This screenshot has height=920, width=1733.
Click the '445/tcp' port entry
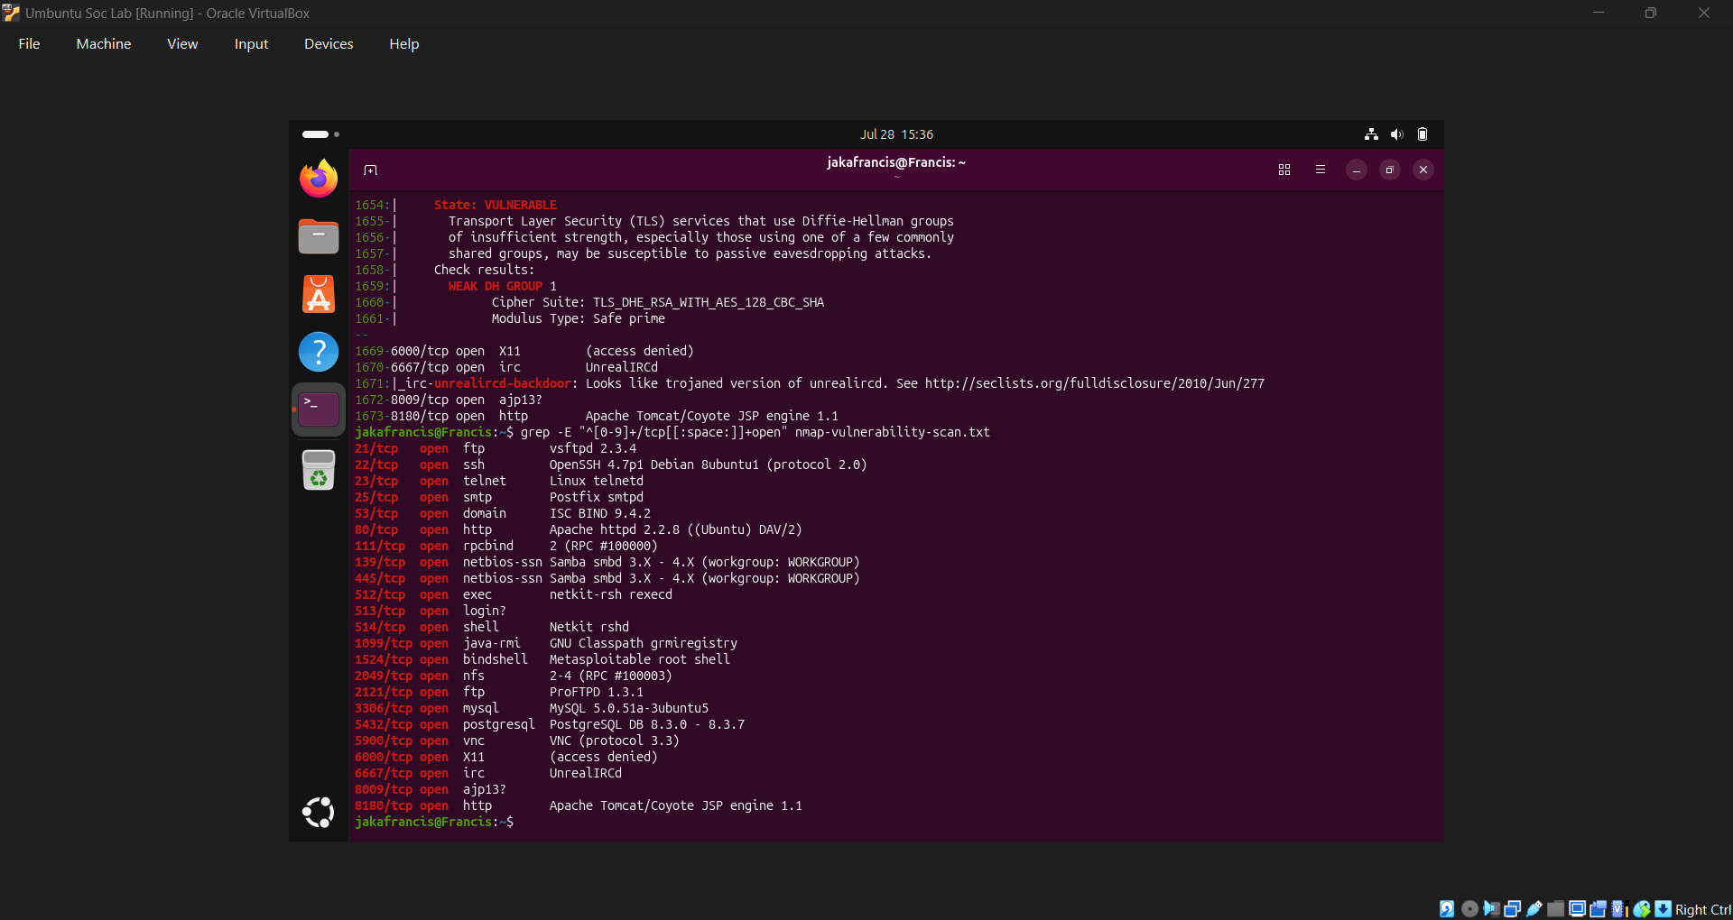click(380, 578)
